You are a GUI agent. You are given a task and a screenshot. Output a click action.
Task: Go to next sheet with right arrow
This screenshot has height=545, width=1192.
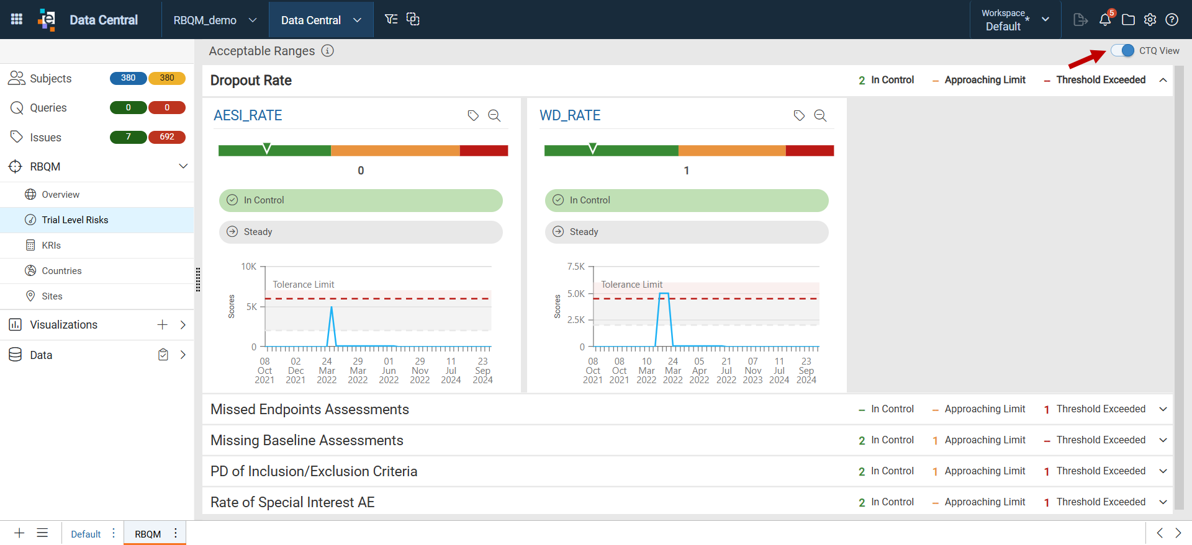pos(1178,533)
